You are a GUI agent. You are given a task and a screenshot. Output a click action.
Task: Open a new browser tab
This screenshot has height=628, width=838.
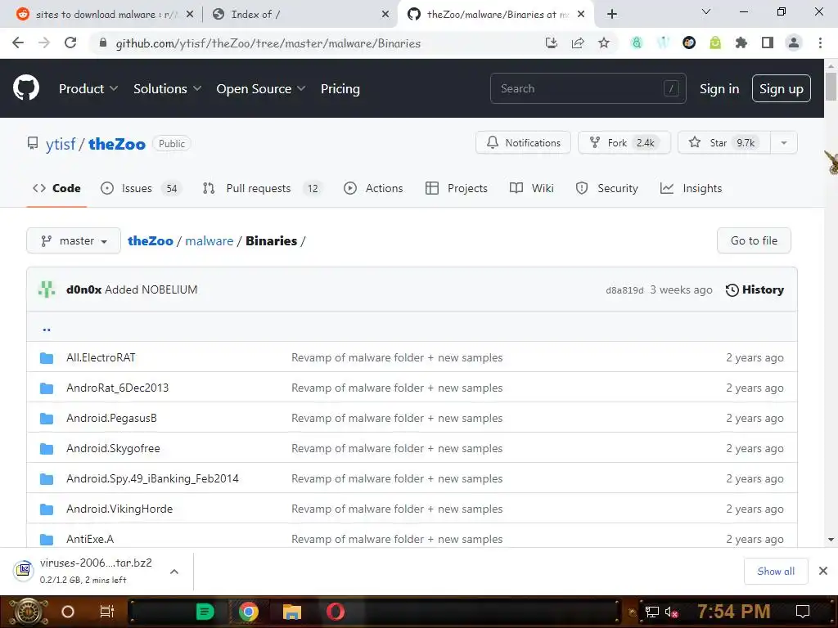pos(612,14)
